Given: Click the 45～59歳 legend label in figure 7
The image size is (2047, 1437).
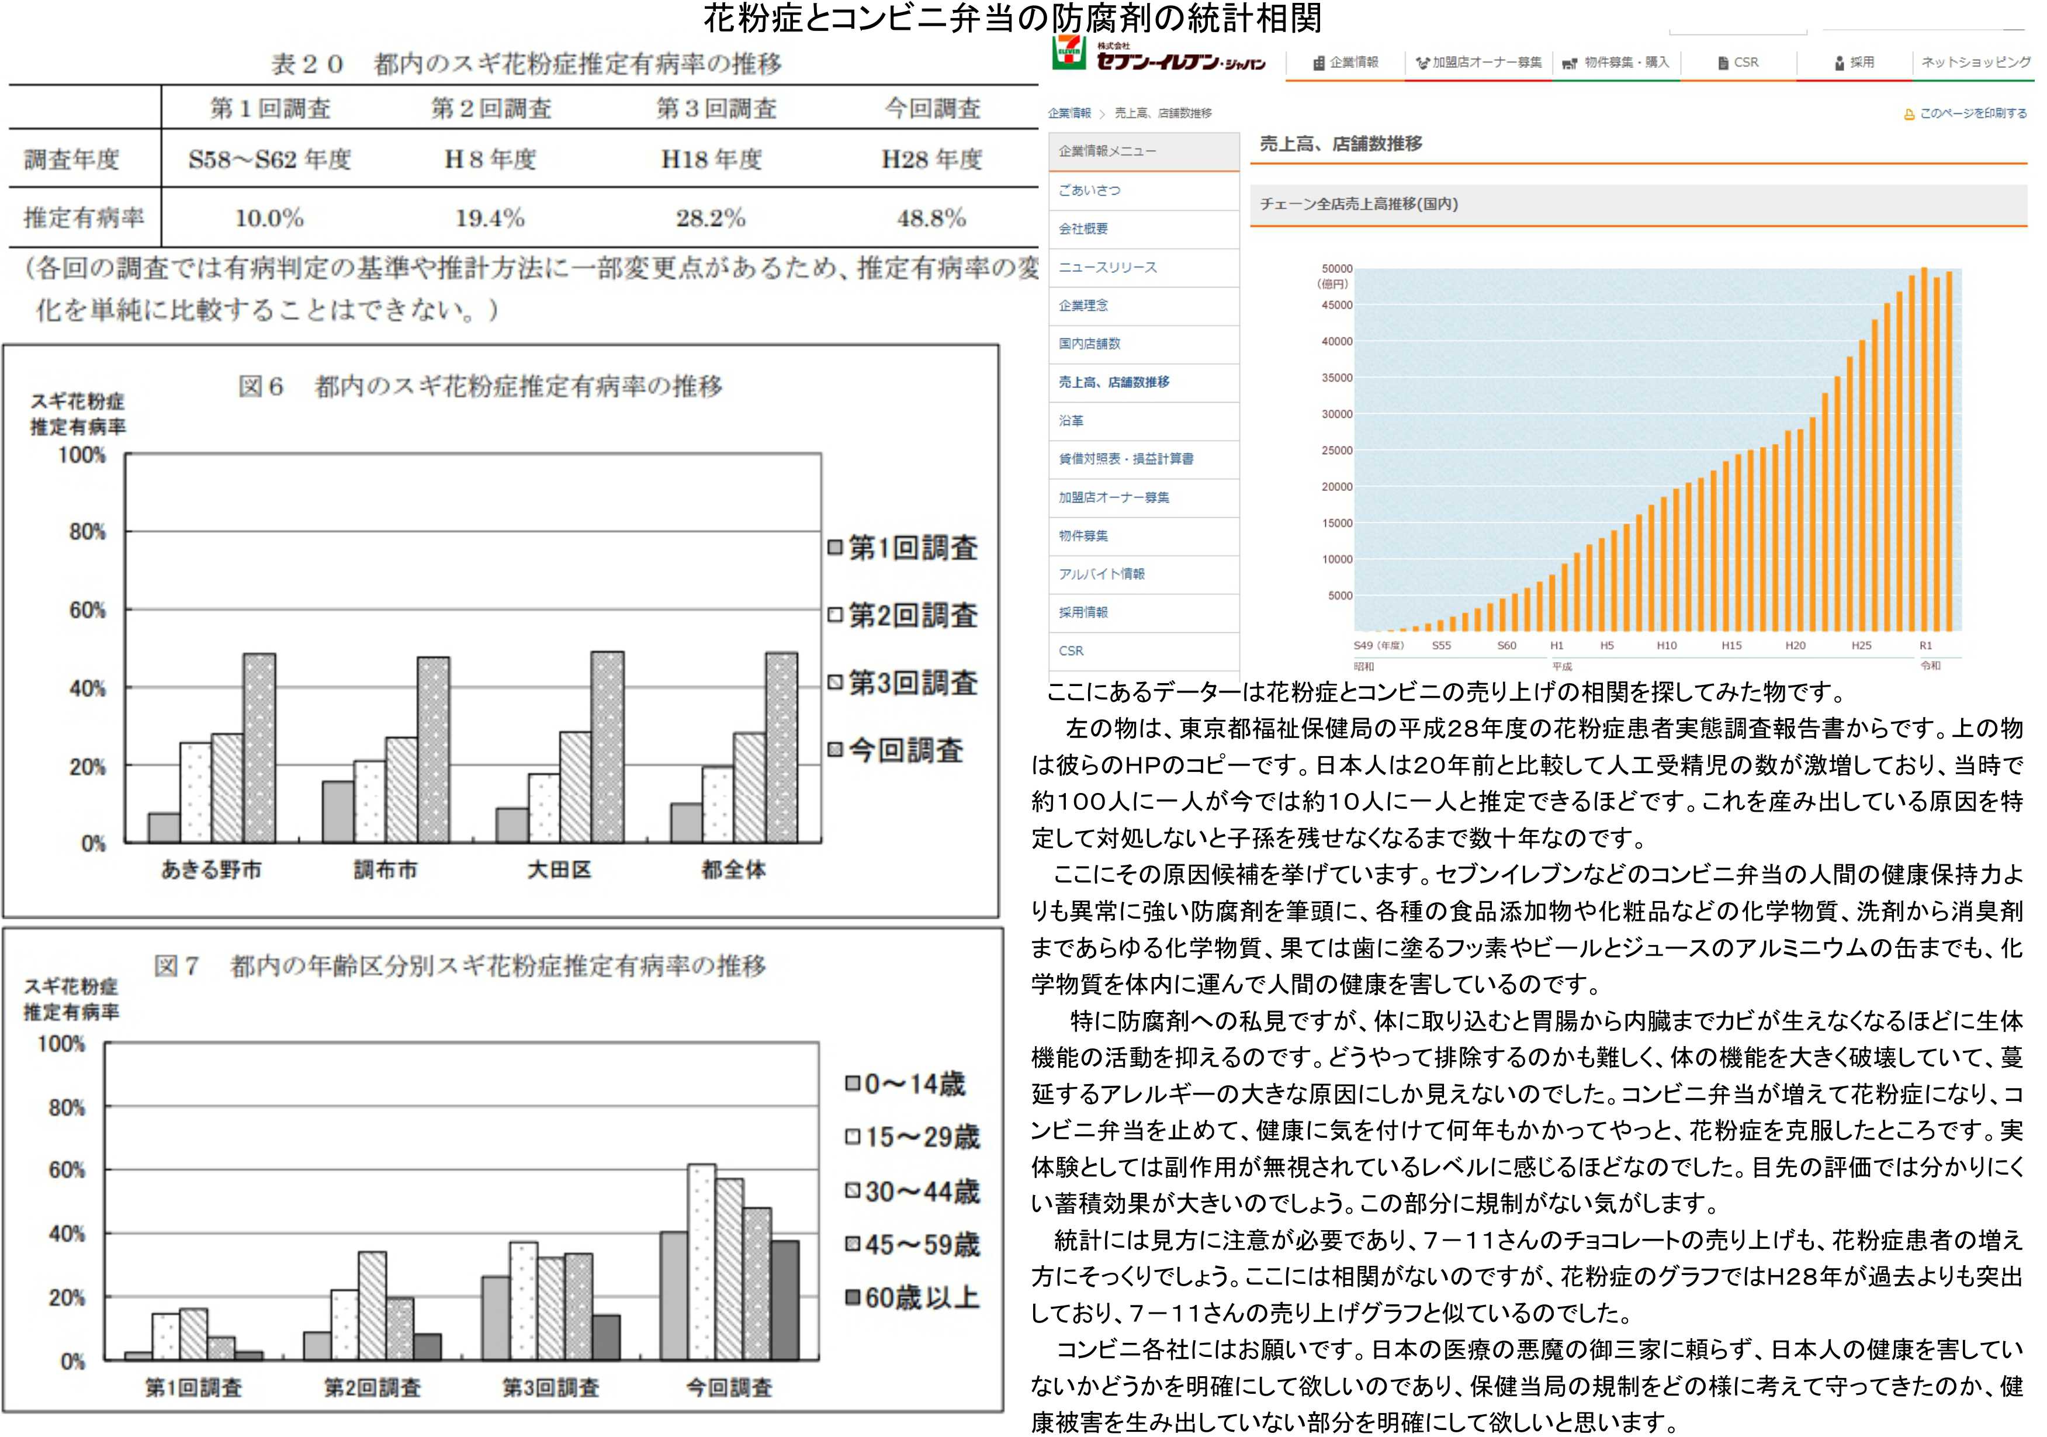Looking at the screenshot, I should (x=922, y=1245).
